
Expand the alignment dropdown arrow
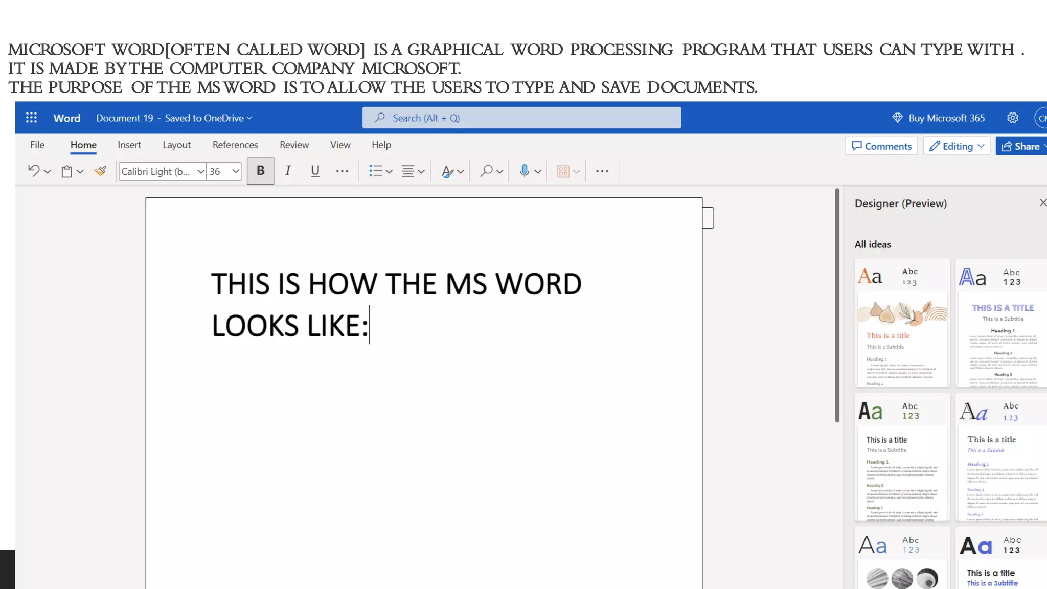click(x=421, y=172)
